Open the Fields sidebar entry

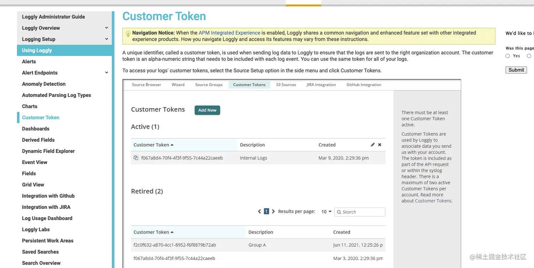[x=29, y=173]
